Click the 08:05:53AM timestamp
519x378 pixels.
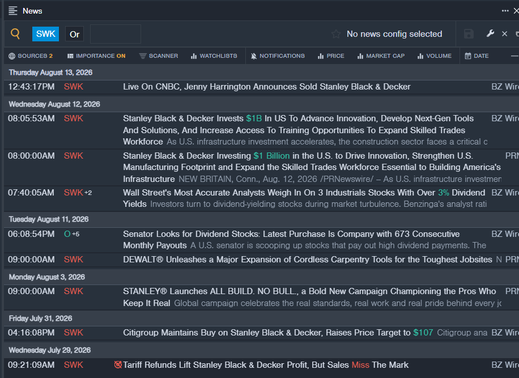pyautogui.click(x=31, y=118)
